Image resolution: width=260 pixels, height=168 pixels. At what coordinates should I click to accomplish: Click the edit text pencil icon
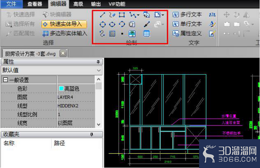[212, 34]
